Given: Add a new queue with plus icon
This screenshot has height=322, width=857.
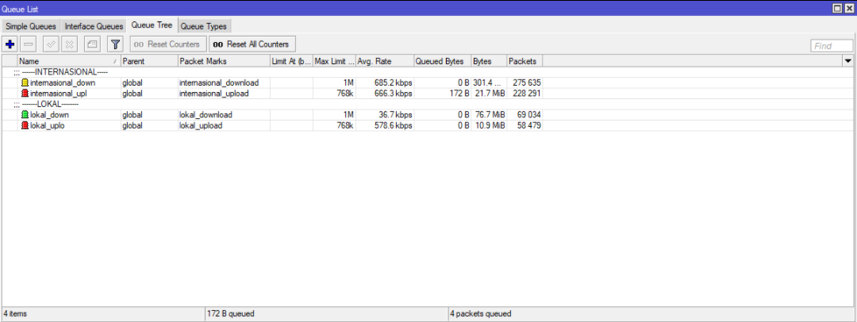Looking at the screenshot, I should [10, 44].
